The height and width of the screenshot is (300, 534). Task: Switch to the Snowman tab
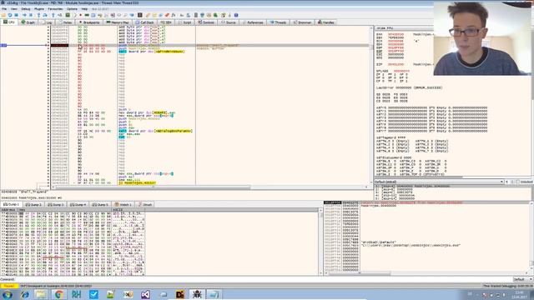pyautogui.click(x=302, y=22)
